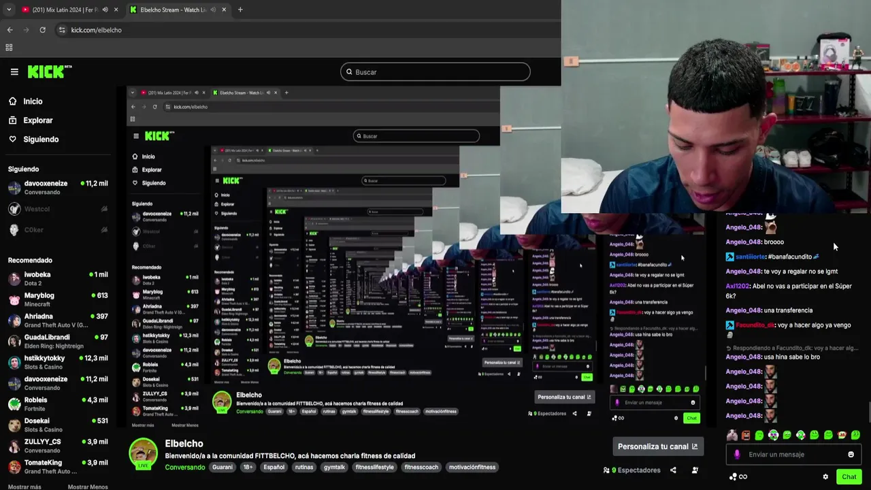Click the Enviar un mensaje chat input
The width and height of the screenshot is (871, 490).
793,455
